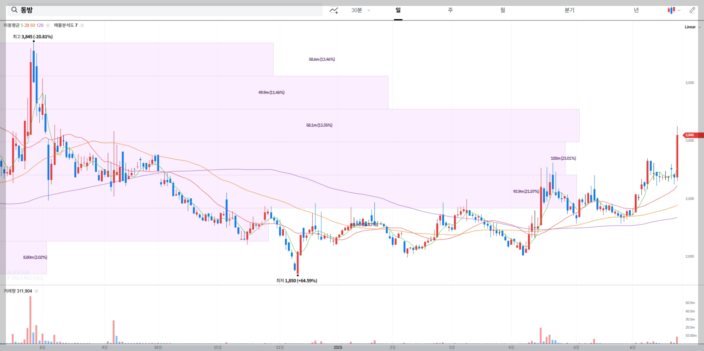
Task: Switch to the 분기 quarterly tab
Action: pyautogui.click(x=569, y=10)
